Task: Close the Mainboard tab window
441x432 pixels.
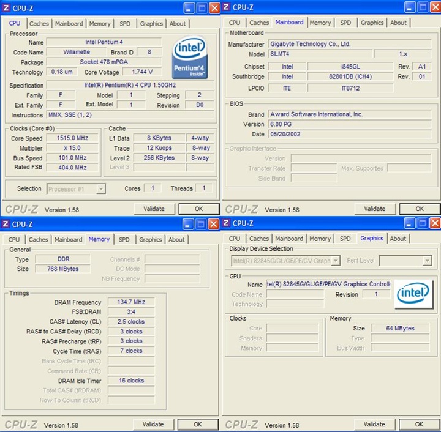Action: click(x=435, y=7)
